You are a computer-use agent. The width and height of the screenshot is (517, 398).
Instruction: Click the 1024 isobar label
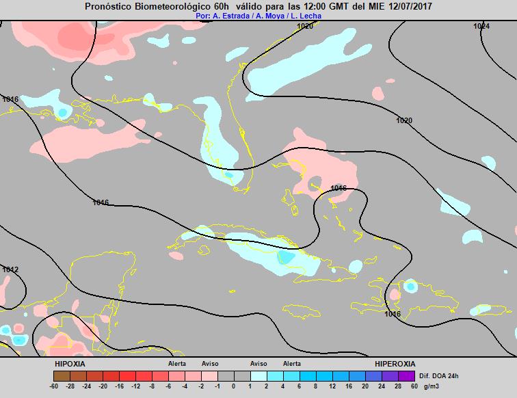click(481, 27)
